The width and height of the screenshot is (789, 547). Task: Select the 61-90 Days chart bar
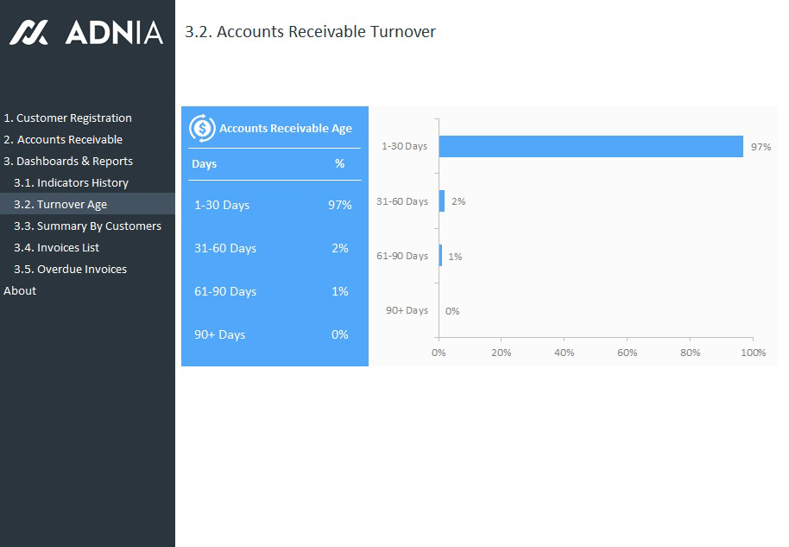tap(440, 256)
